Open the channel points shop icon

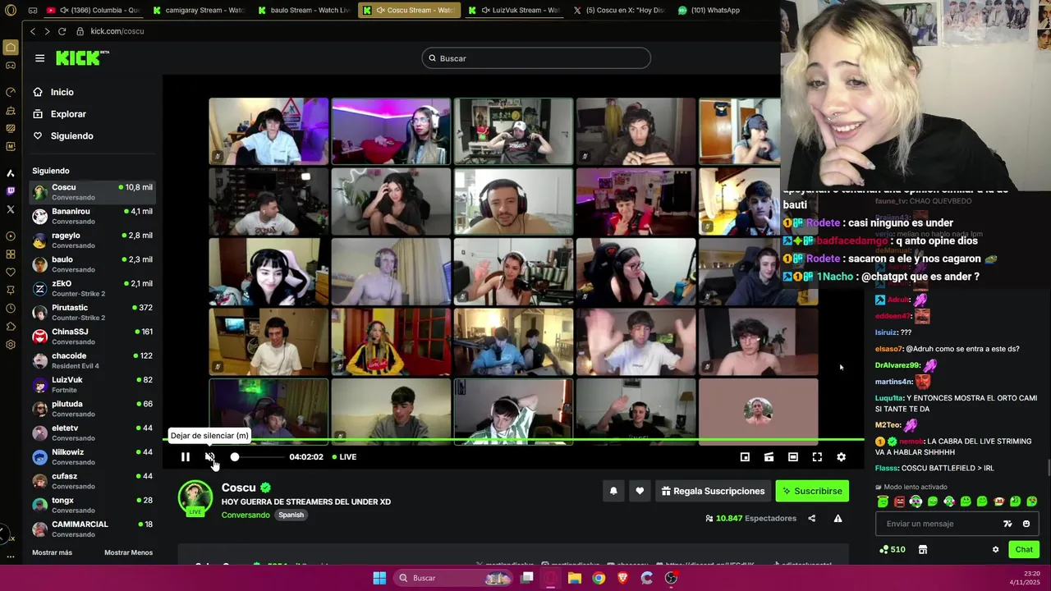tap(922, 549)
